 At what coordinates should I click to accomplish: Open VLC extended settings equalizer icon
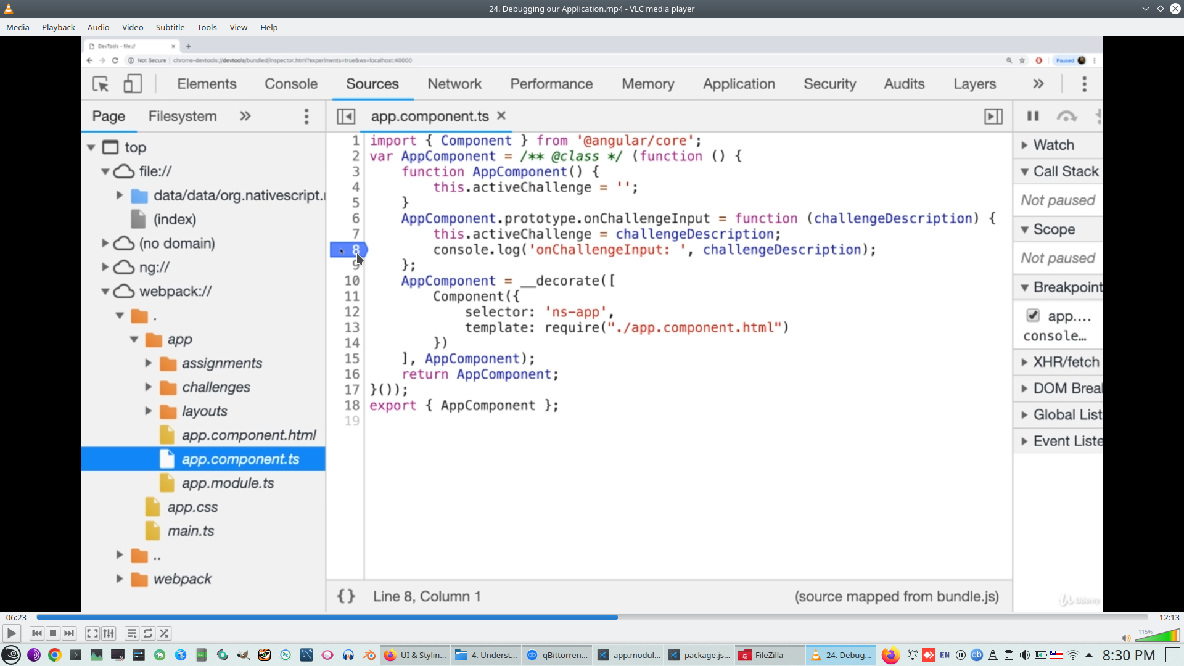point(109,633)
